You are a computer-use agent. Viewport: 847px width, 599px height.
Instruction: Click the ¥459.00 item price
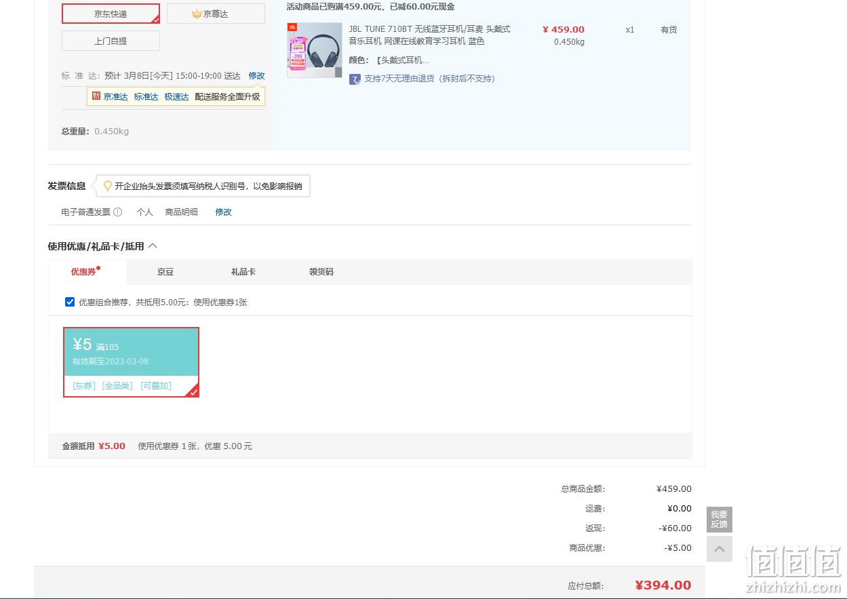tap(563, 30)
